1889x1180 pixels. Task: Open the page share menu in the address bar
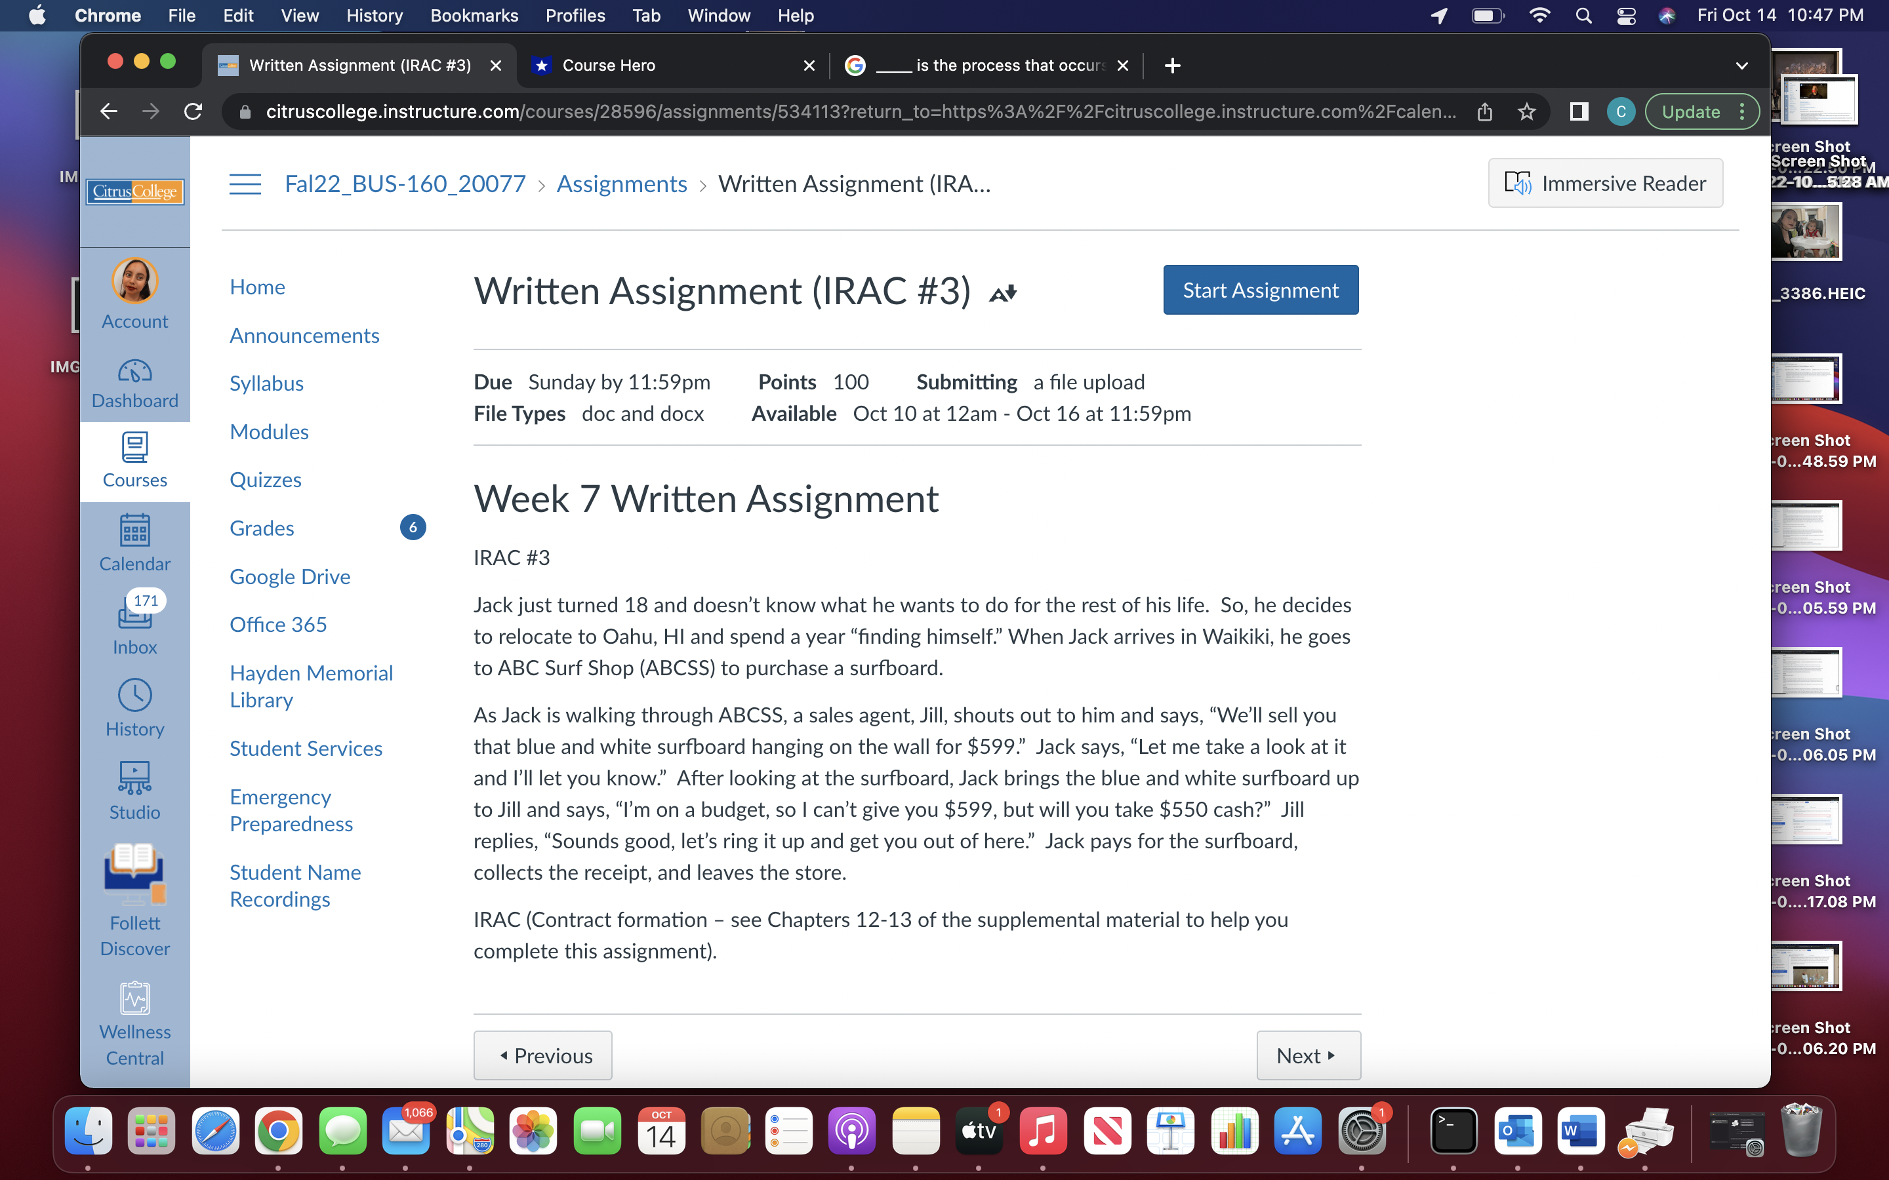pos(1484,111)
